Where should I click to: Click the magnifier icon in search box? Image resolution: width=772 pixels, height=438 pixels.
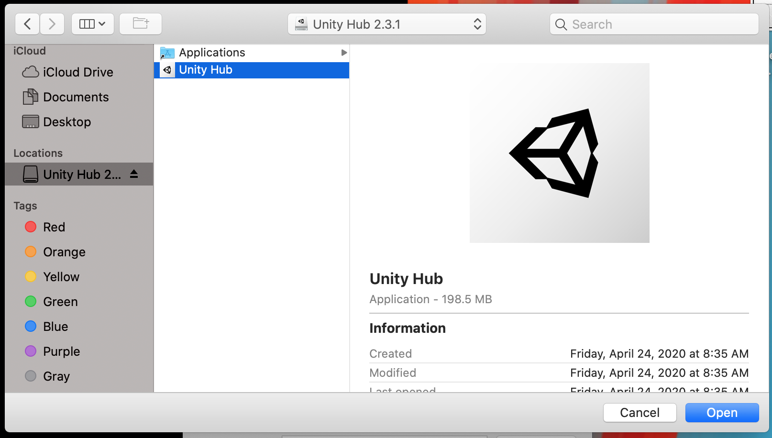tap(561, 24)
